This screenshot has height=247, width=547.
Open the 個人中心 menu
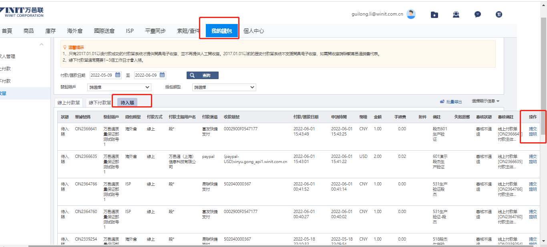[x=253, y=31]
